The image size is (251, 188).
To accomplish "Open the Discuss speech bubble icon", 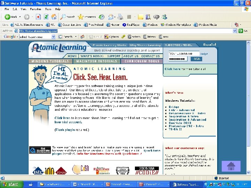I will 156,17.
